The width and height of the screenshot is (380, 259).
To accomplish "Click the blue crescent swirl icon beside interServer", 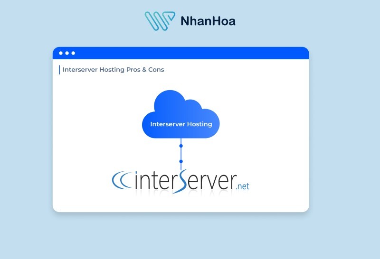I will [122, 180].
